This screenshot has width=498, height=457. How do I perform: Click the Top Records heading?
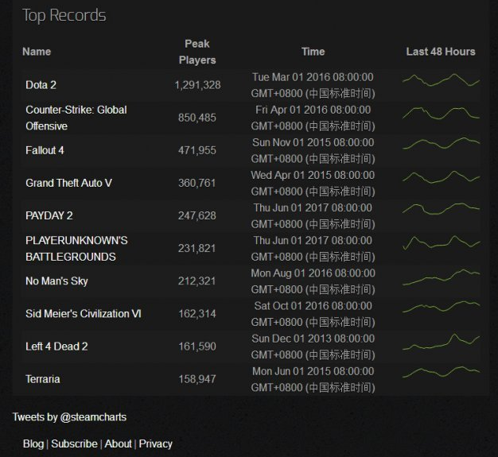point(64,16)
